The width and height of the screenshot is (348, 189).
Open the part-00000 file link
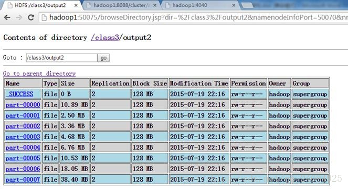(x=23, y=104)
